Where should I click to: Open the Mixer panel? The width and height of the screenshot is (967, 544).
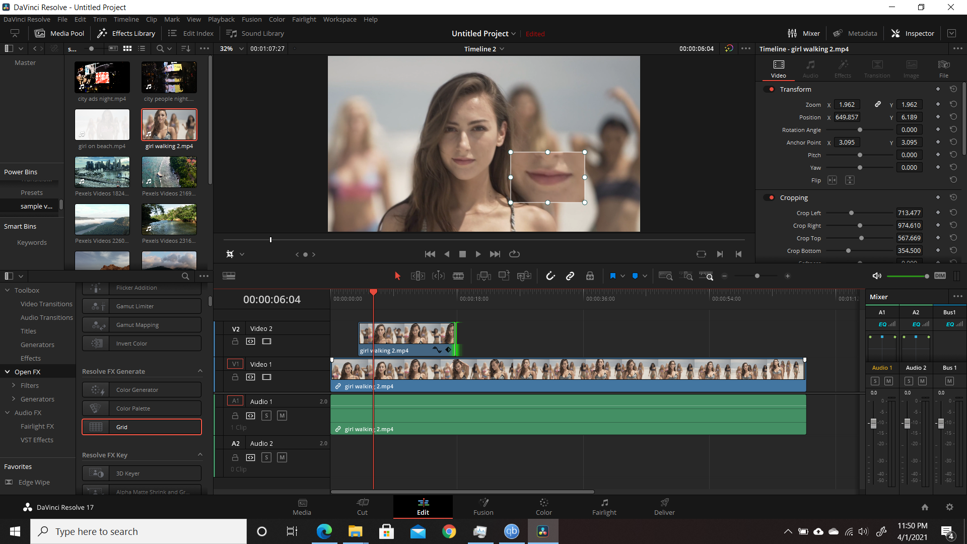tap(804, 33)
